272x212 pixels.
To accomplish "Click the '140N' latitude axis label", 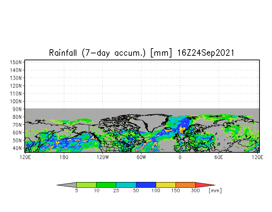I will [16, 70].
